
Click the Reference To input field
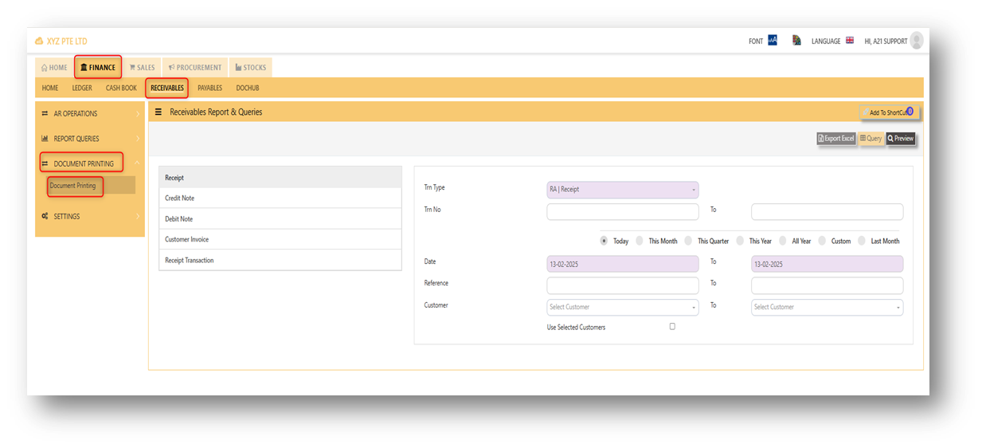click(827, 285)
